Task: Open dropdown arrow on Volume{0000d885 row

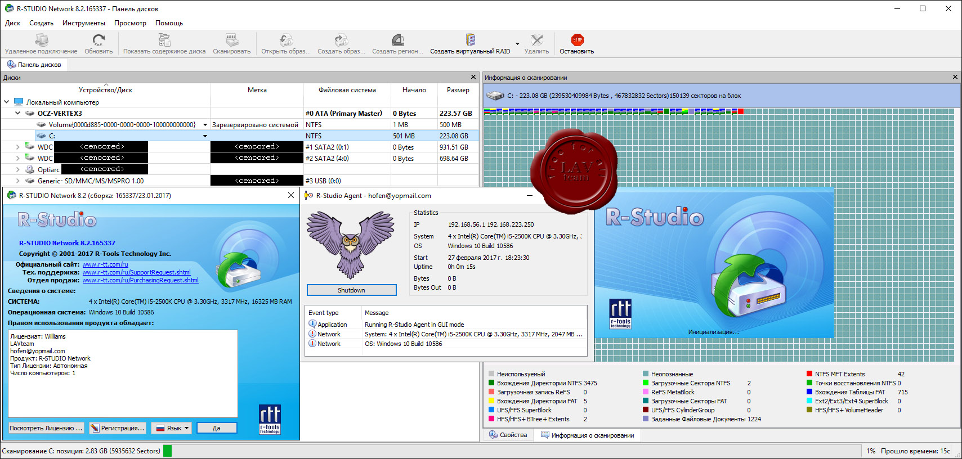Action: [205, 125]
